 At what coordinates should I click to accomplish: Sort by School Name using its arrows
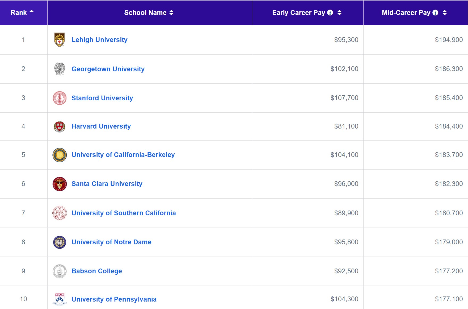171,13
